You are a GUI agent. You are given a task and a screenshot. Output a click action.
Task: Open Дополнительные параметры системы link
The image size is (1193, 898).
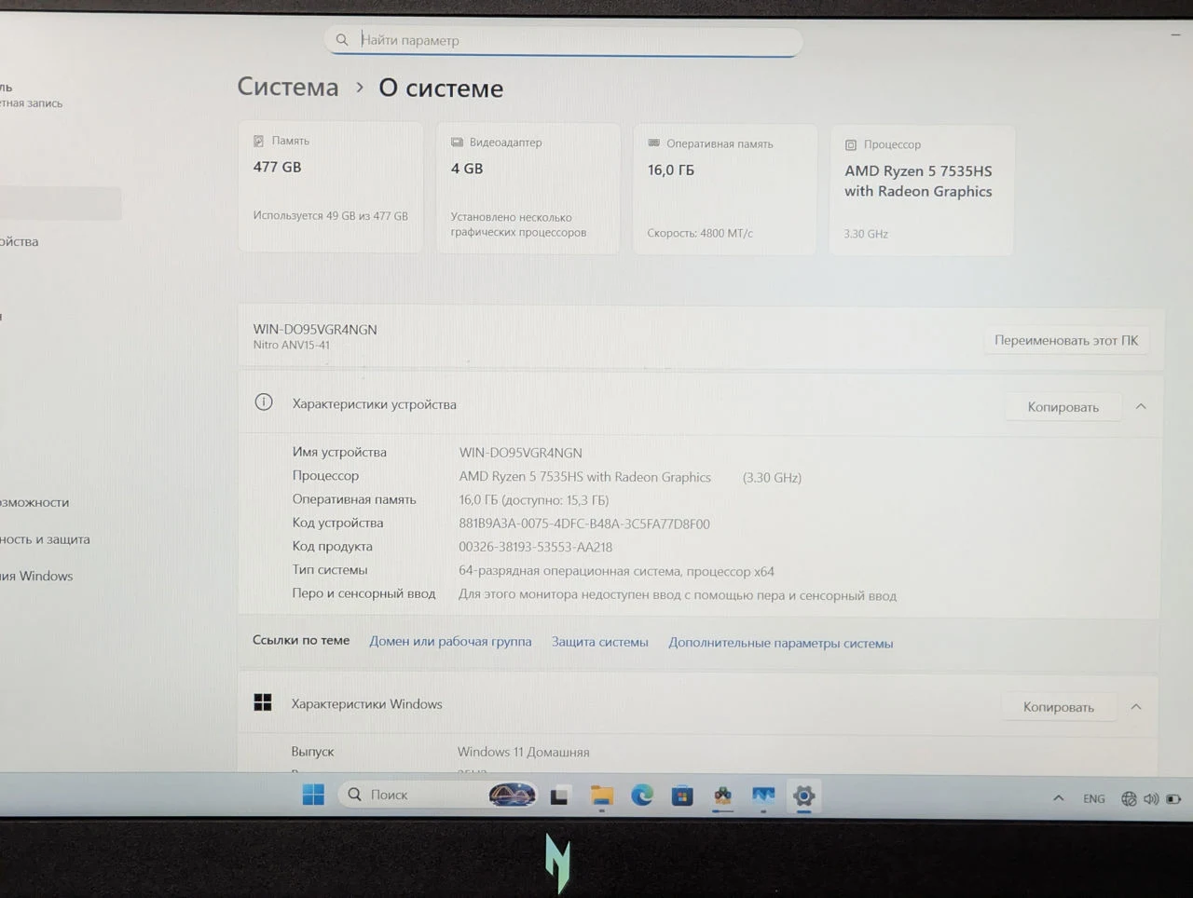pyautogui.click(x=781, y=643)
